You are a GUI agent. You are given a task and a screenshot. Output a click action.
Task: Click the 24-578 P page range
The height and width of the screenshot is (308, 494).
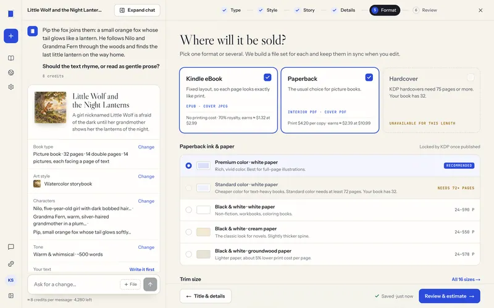point(464,254)
